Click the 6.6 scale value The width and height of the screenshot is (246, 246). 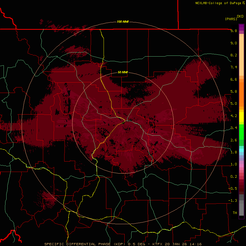coord(234,79)
